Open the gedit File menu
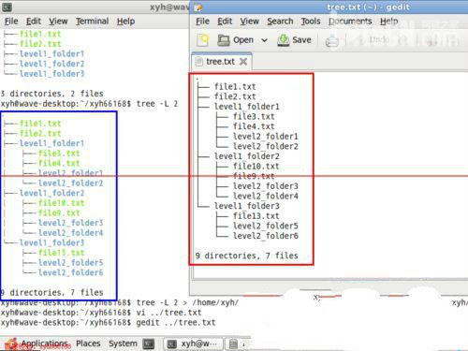468x351 pixels. point(202,22)
